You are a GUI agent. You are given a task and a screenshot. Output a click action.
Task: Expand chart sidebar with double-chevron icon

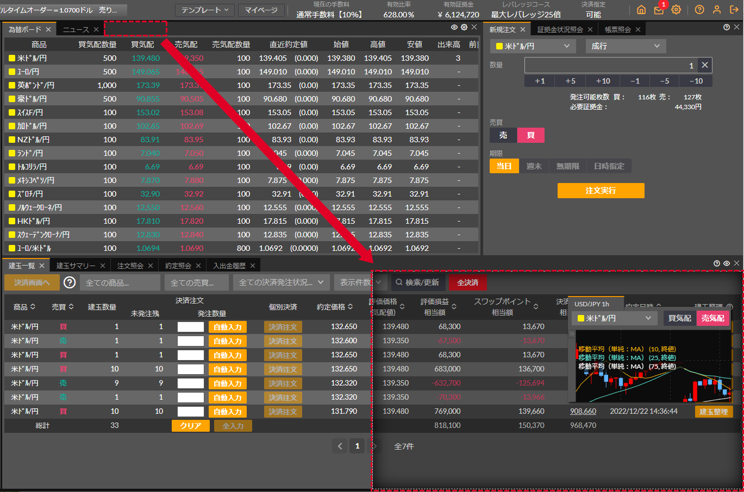point(572,334)
